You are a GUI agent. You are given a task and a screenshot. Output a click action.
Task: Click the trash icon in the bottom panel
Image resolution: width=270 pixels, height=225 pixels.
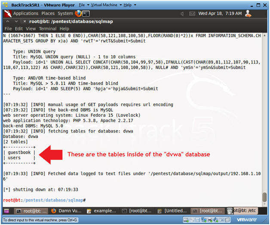[230, 211]
